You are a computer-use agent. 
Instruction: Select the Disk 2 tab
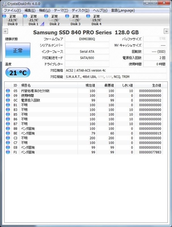click(54, 20)
